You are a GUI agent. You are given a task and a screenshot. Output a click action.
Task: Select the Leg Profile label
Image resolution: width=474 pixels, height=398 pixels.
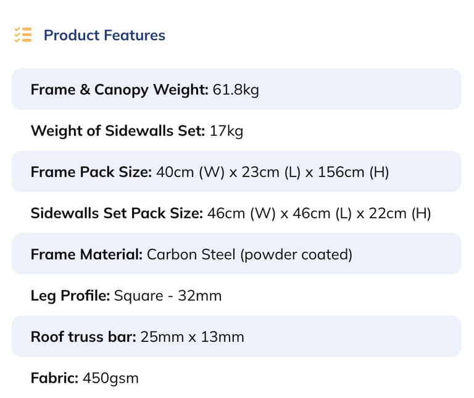(70, 296)
